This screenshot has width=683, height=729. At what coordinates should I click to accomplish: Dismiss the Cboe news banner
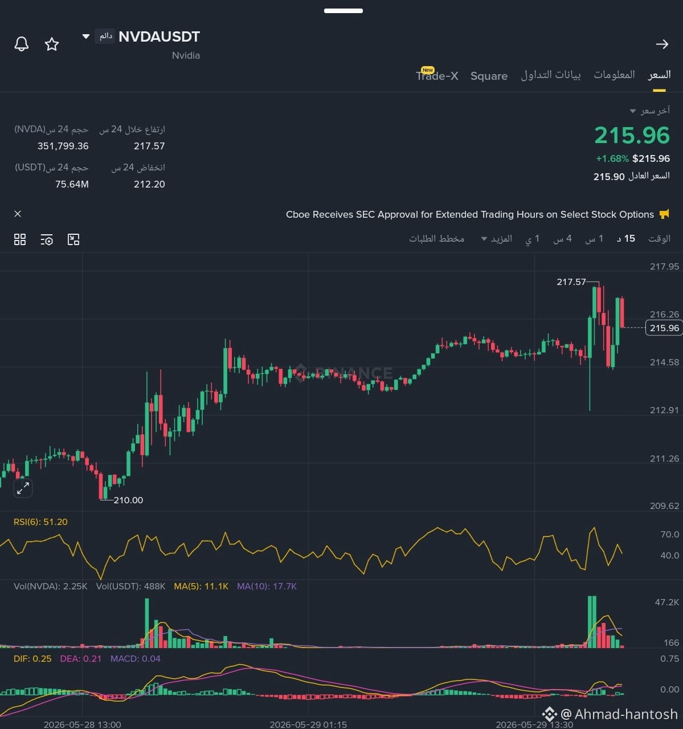18,214
